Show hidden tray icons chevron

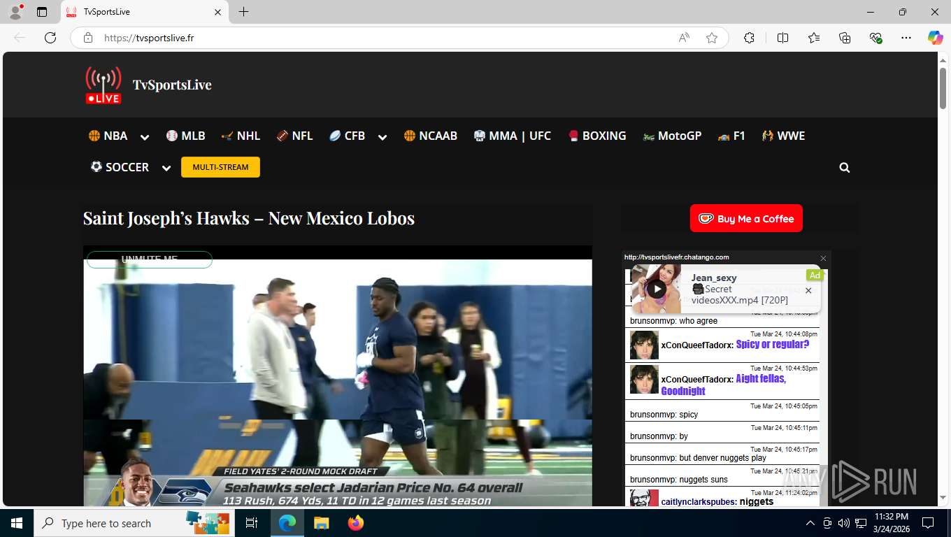coord(810,523)
